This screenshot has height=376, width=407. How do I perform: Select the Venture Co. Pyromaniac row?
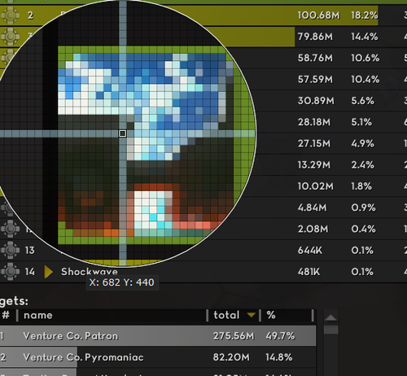coord(158,357)
